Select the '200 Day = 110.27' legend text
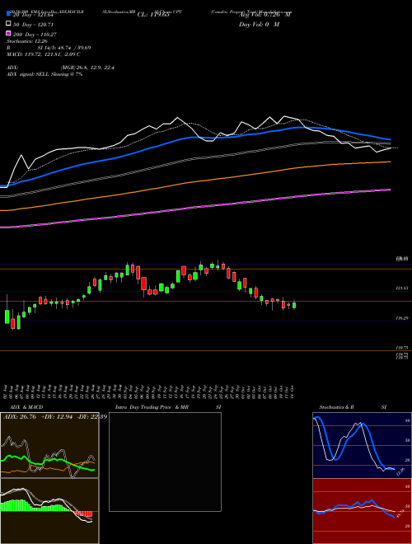The image size is (412, 544). click(x=35, y=35)
